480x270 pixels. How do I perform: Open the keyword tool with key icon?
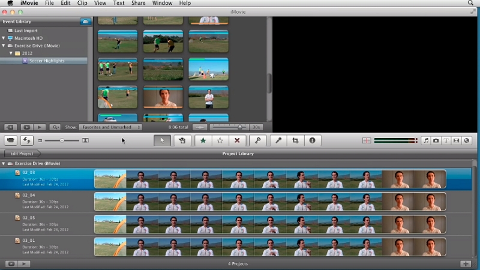(258, 140)
